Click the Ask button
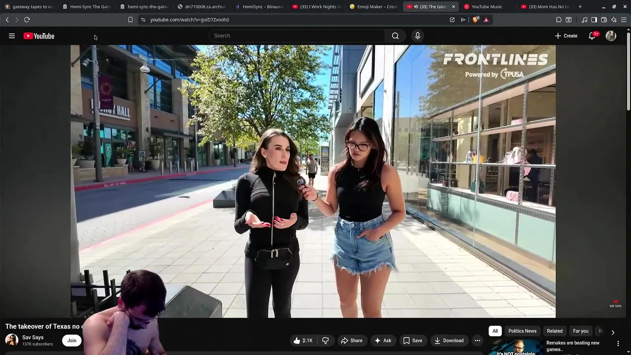Image resolution: width=631 pixels, height=355 pixels. (x=383, y=340)
